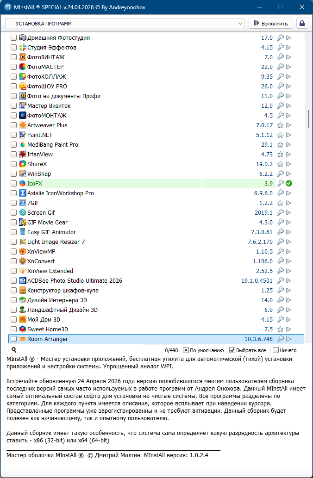Select the Sweet Home3D list entry
The height and width of the screenshot is (478, 313).
[x=48, y=329]
